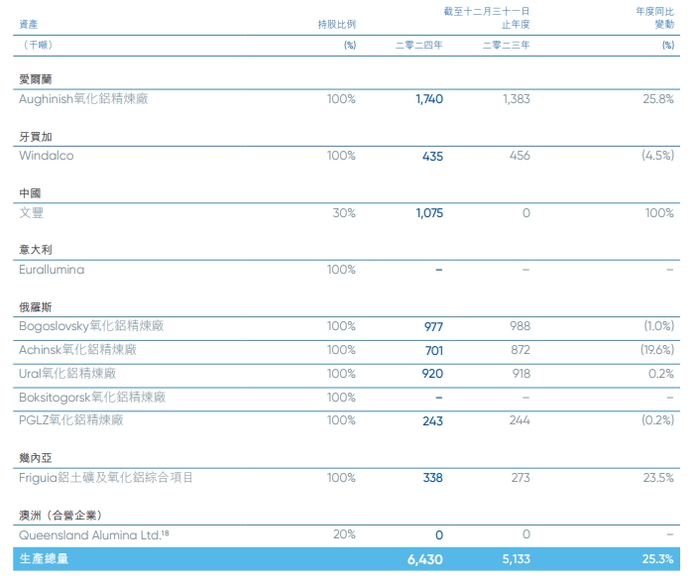Select the Windalco asset name
Screen dimensions: 699x582
(x=46, y=156)
